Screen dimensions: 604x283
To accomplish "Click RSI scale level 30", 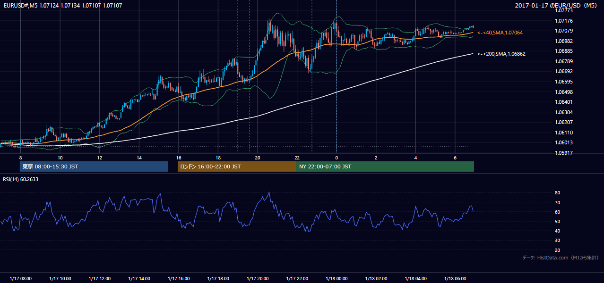I will point(557,241).
